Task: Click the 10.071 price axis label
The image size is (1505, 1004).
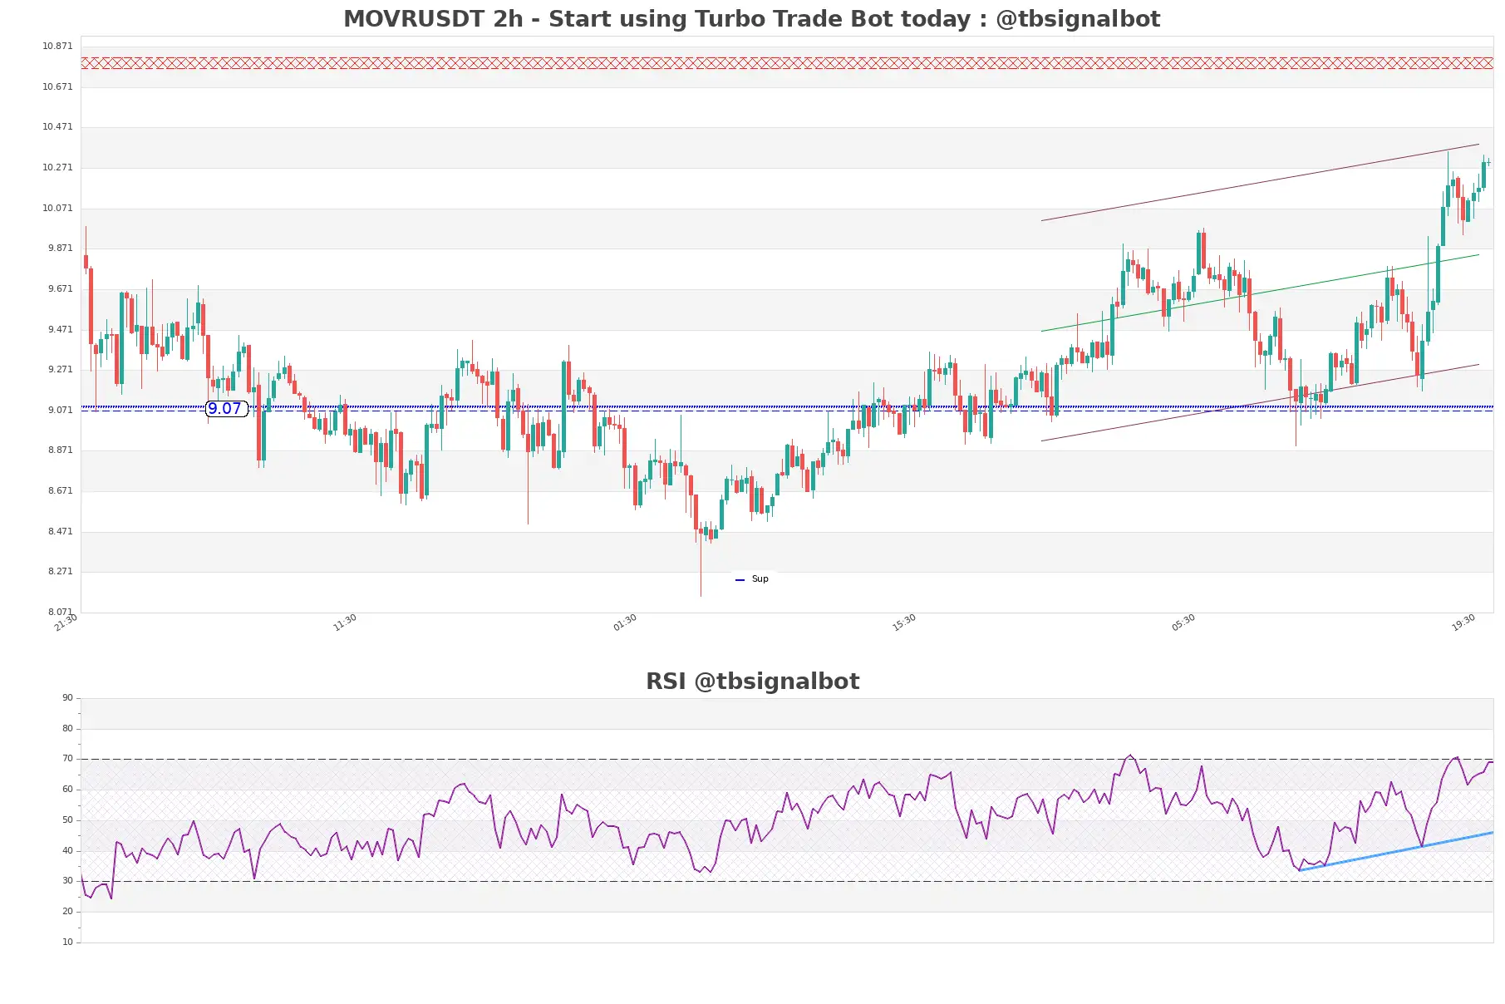Action: tap(57, 208)
